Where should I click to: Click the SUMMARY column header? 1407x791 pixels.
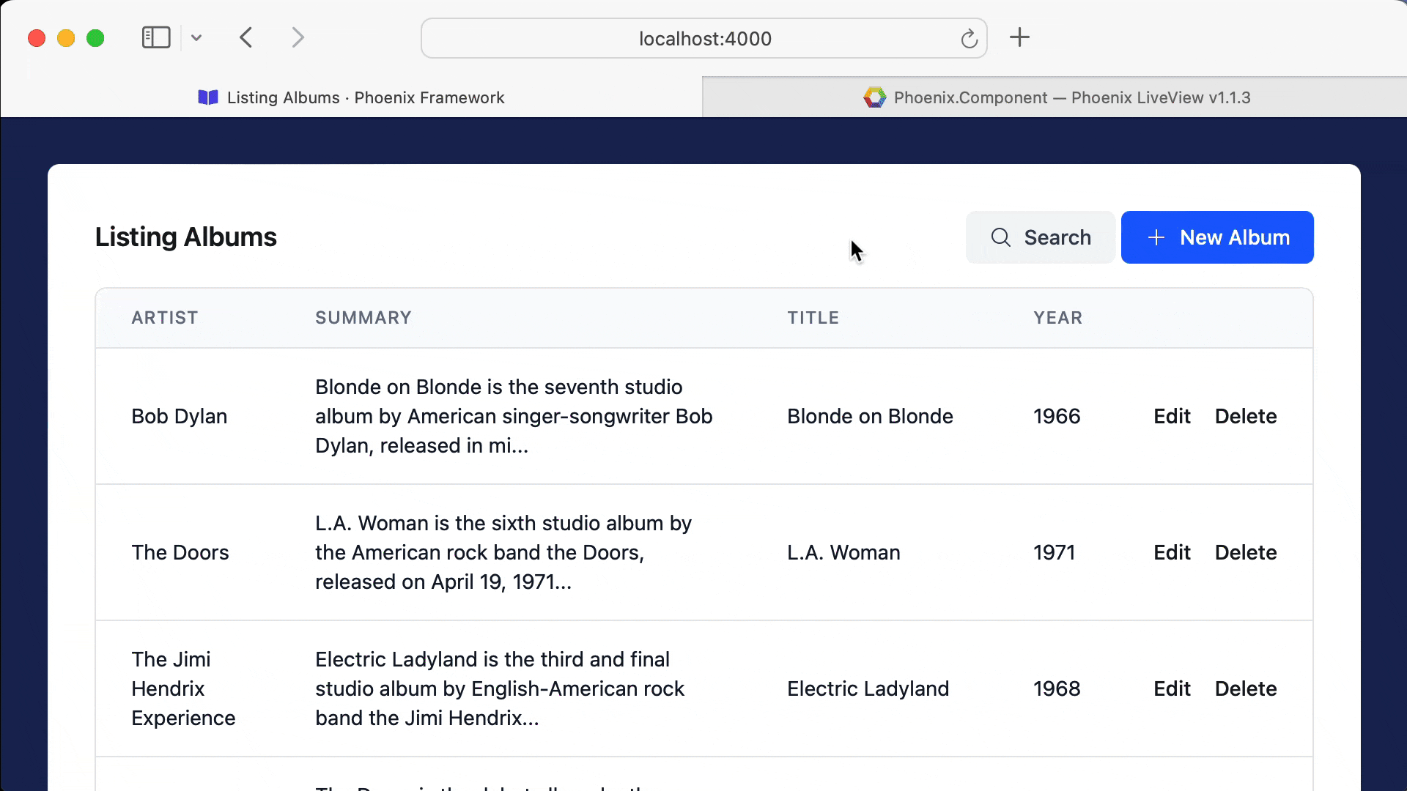pyautogui.click(x=363, y=318)
